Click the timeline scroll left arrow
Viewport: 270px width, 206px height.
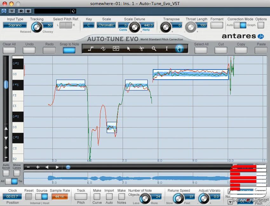click(47, 167)
